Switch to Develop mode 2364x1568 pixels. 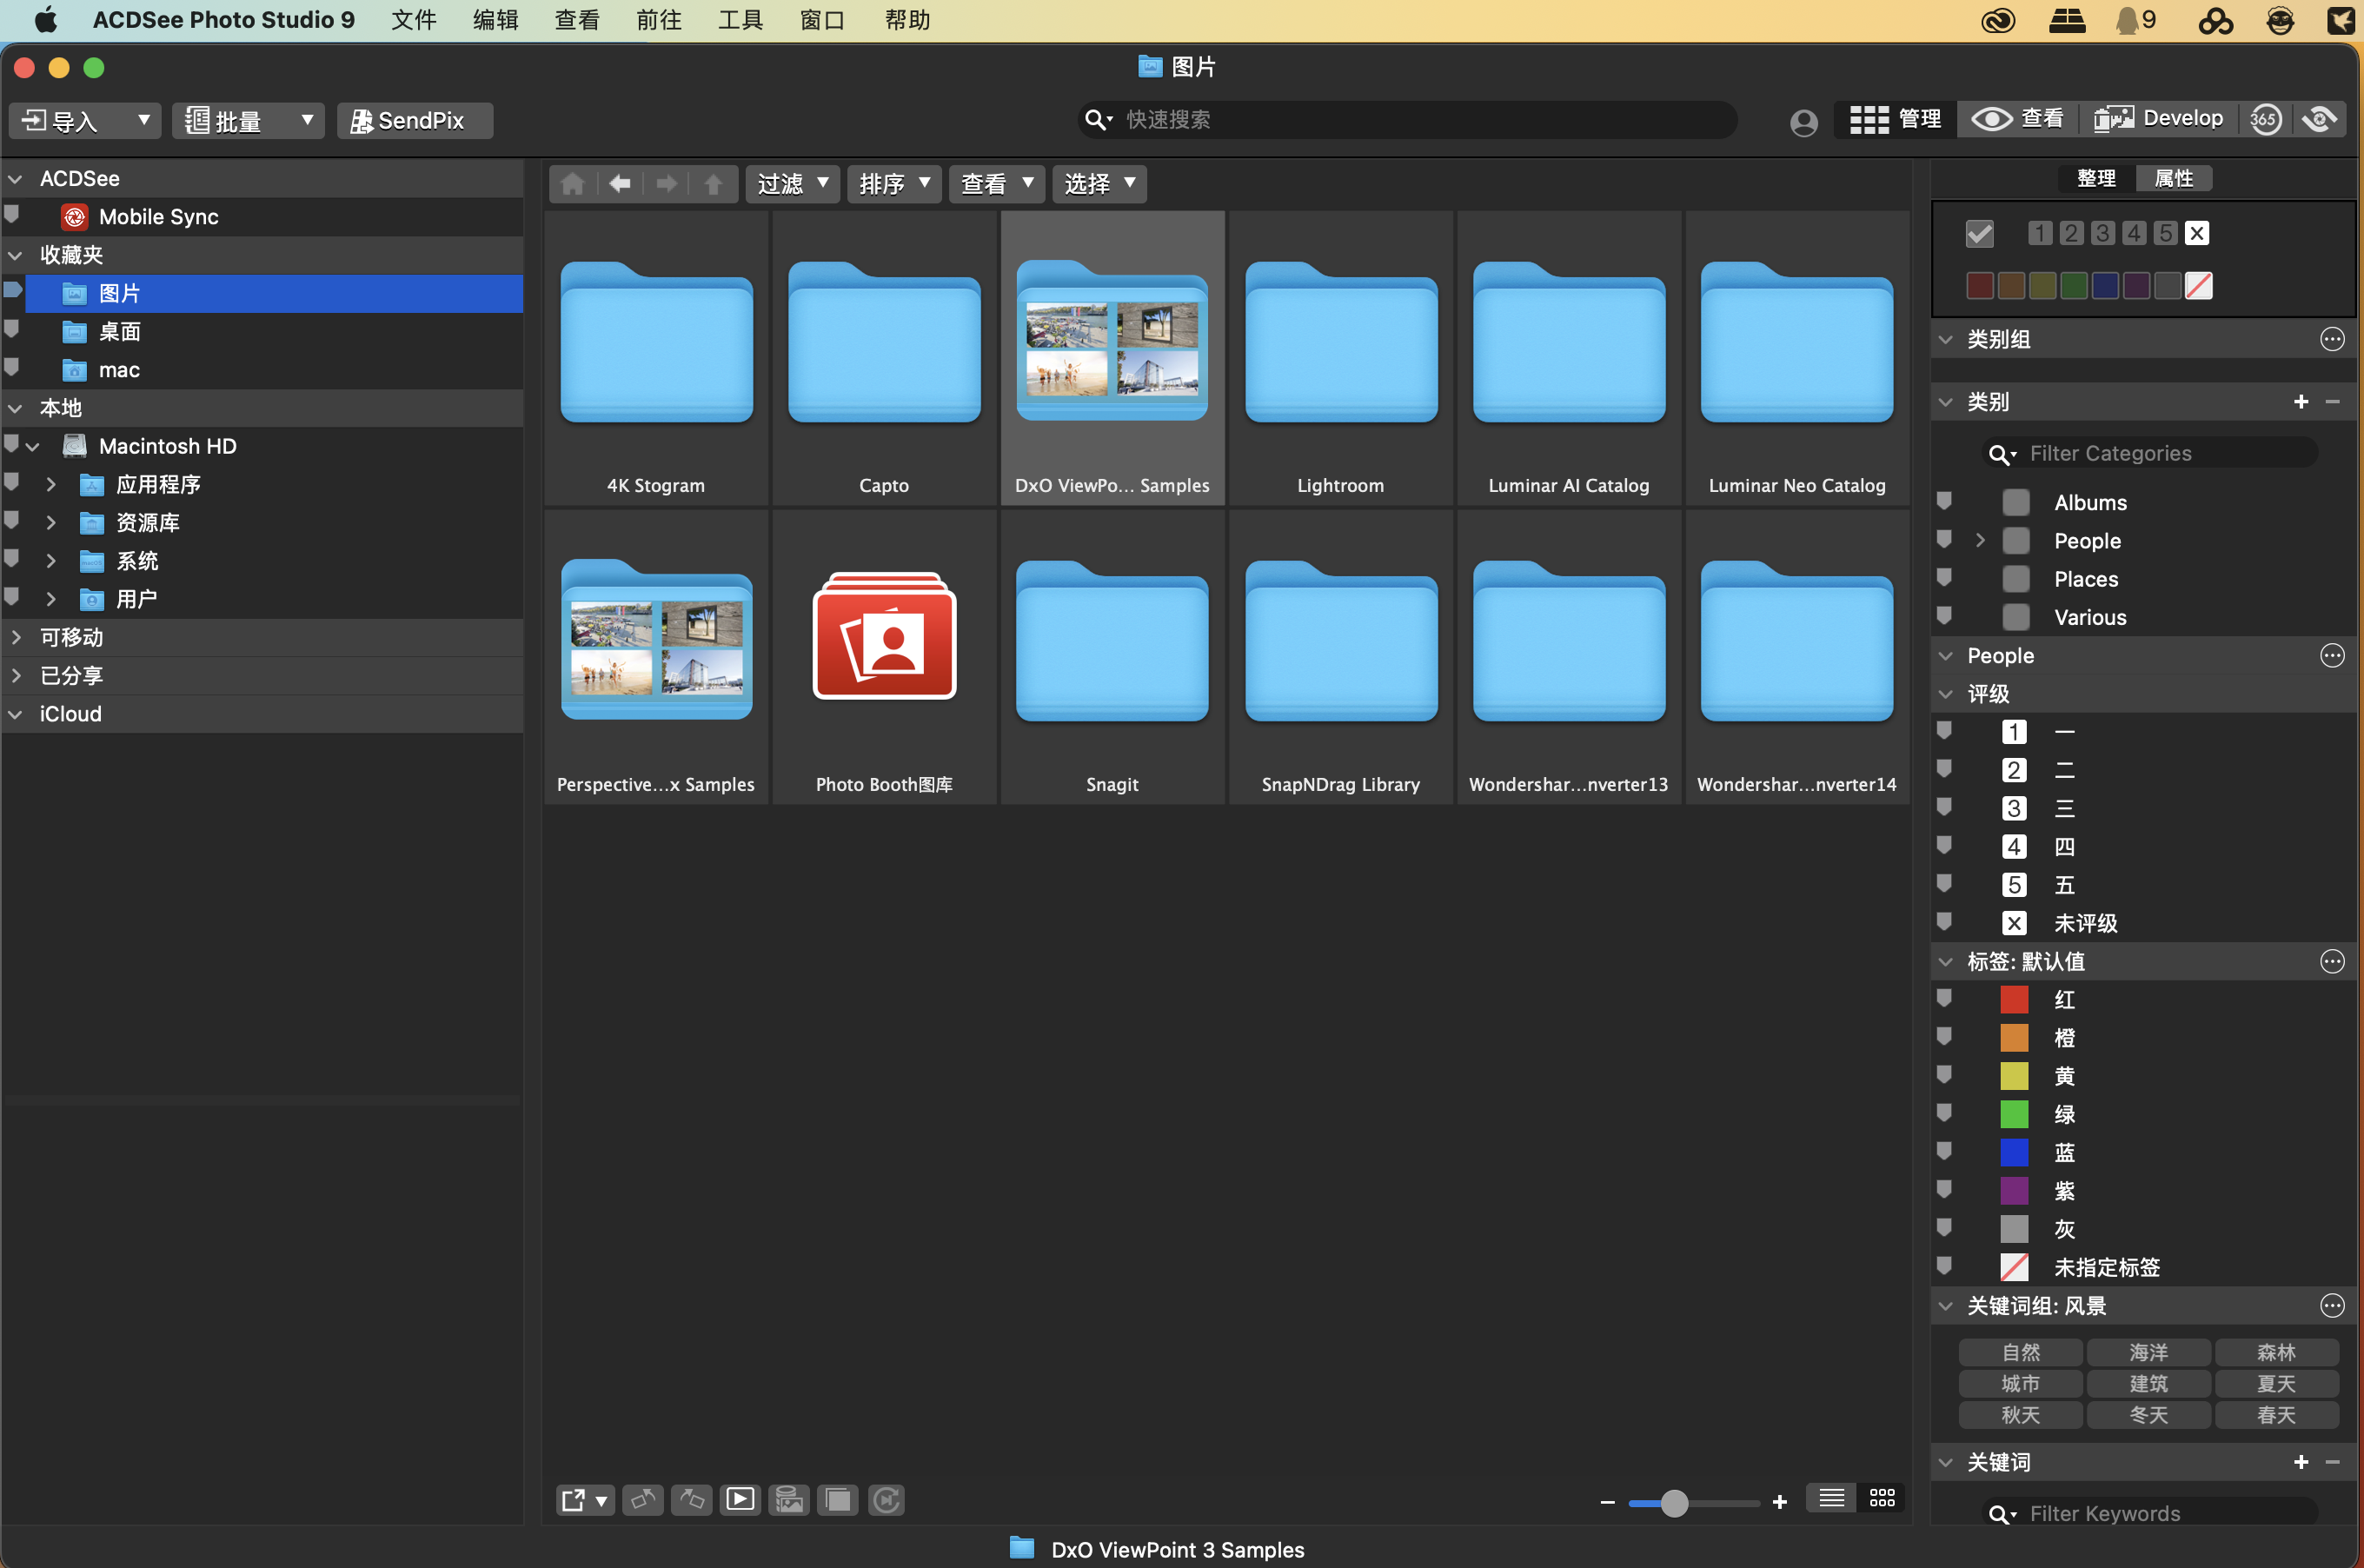pos(2159,119)
